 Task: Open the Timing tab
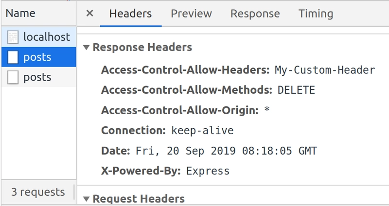coord(316,14)
